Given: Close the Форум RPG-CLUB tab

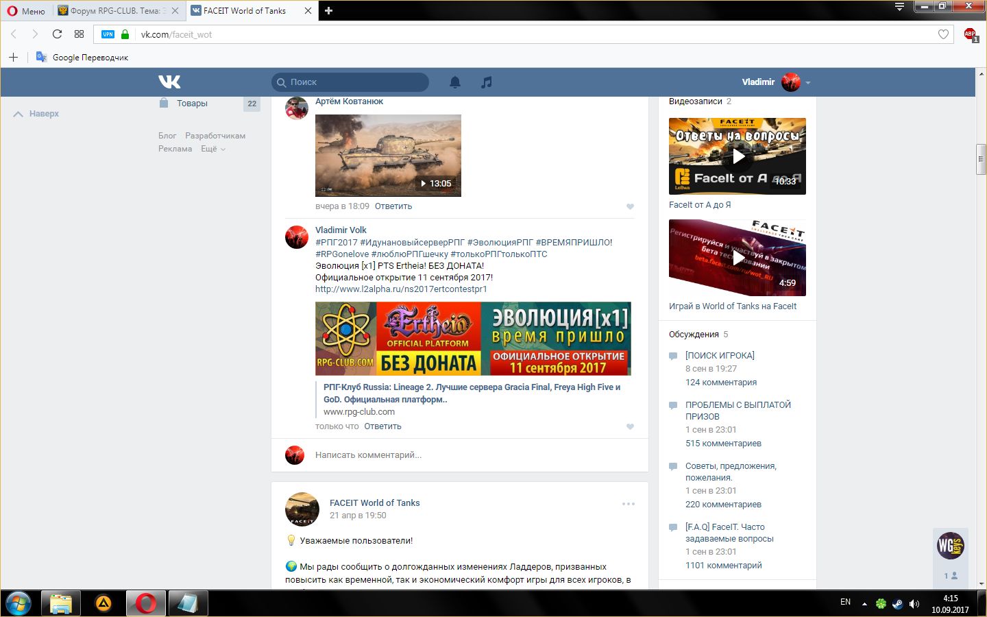Looking at the screenshot, I should click(x=175, y=11).
